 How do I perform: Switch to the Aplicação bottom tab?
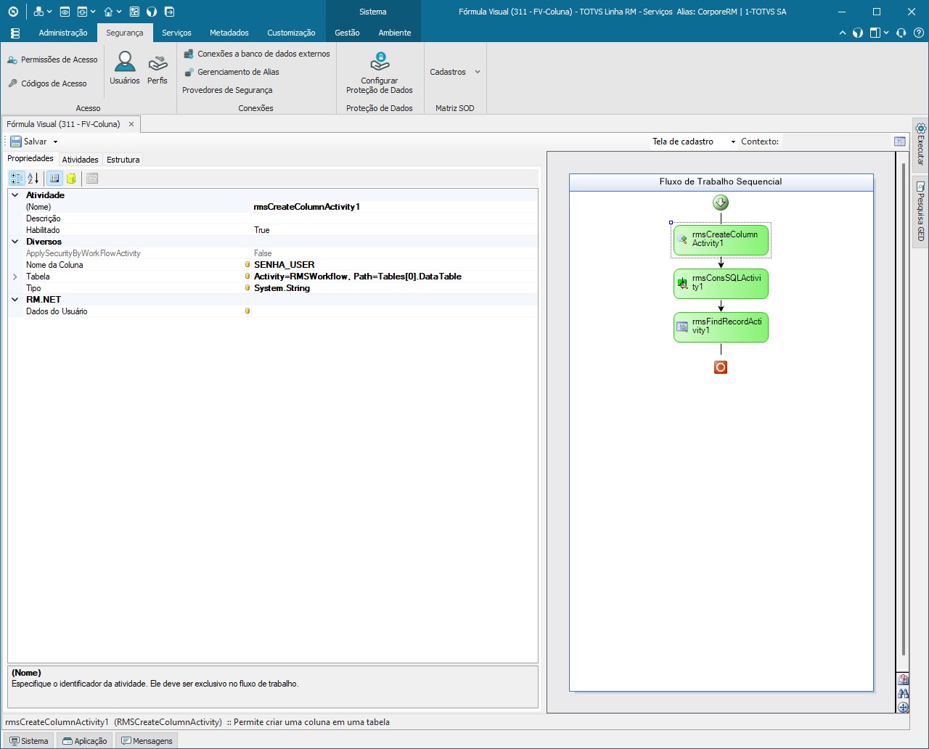pos(85,741)
